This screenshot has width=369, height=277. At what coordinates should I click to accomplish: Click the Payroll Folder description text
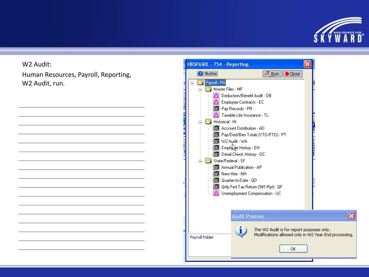[202, 237]
